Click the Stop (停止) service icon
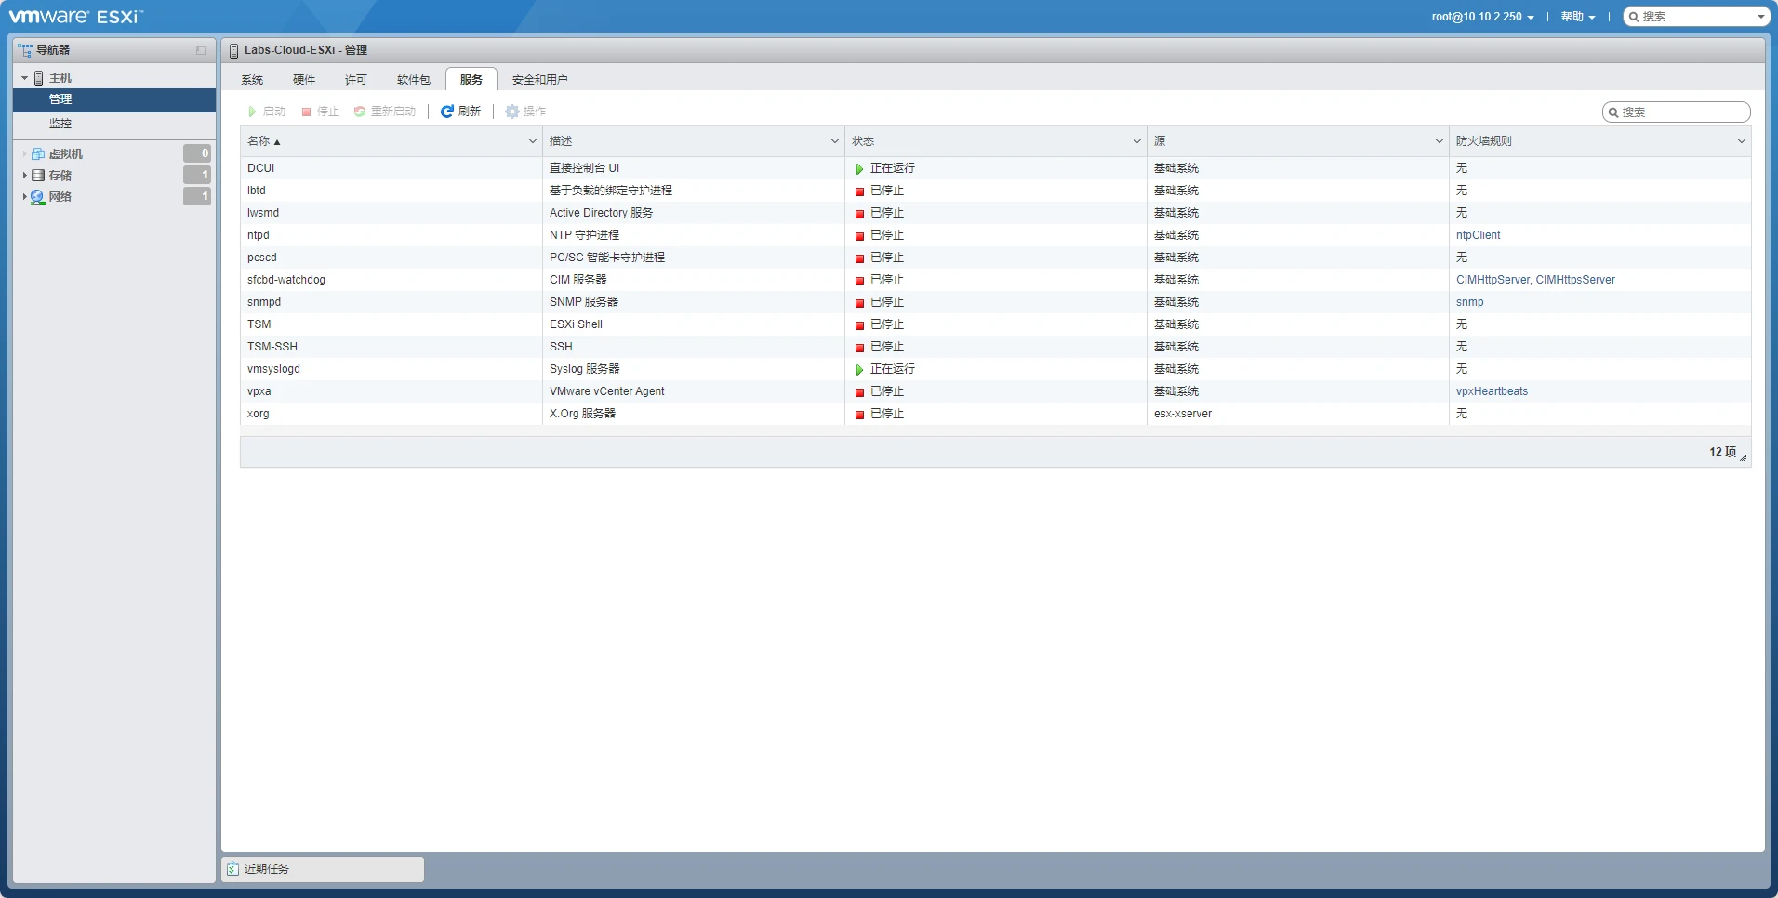Viewport: 1778px width, 898px height. click(x=306, y=112)
